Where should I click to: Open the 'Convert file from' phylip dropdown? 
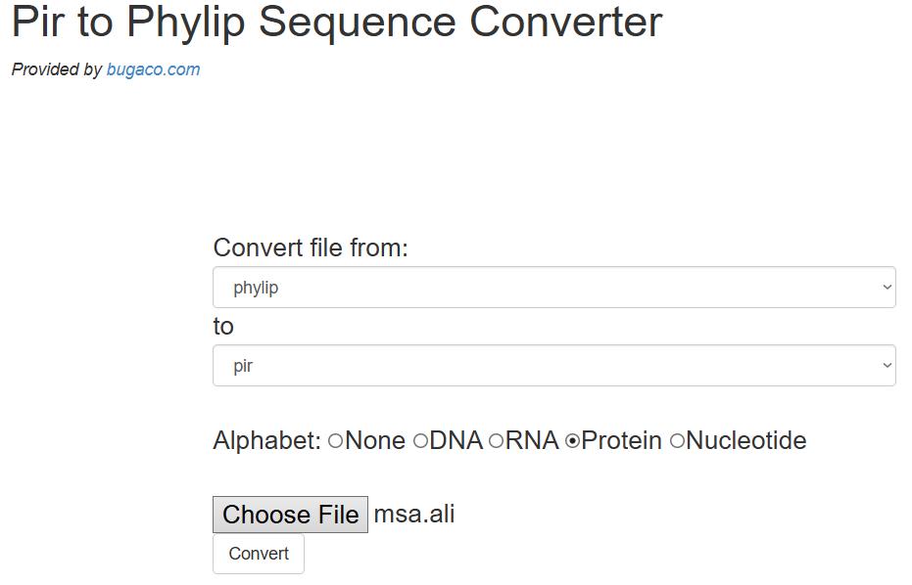[x=553, y=288]
